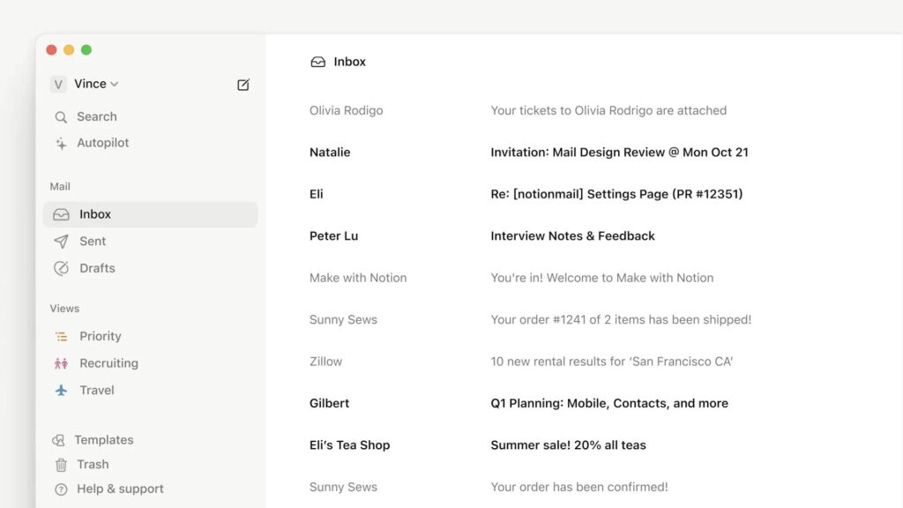Viewport: 903px width, 508px height.
Task: Click the Sent paper plane icon
Action: click(x=61, y=242)
